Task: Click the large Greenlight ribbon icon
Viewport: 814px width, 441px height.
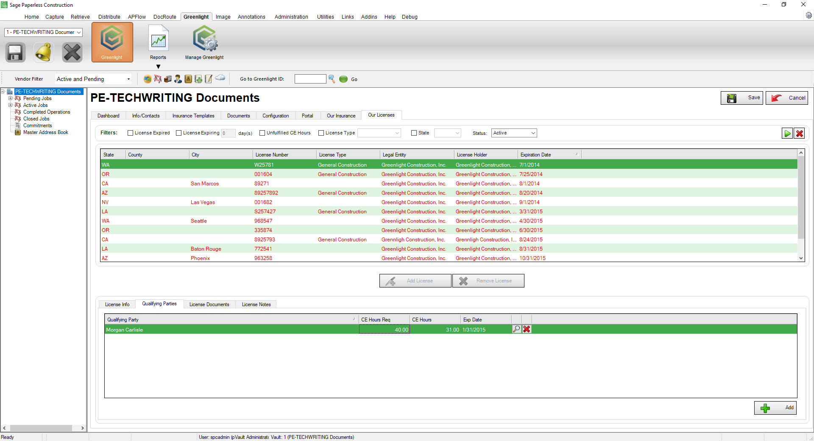Action: tap(112, 42)
